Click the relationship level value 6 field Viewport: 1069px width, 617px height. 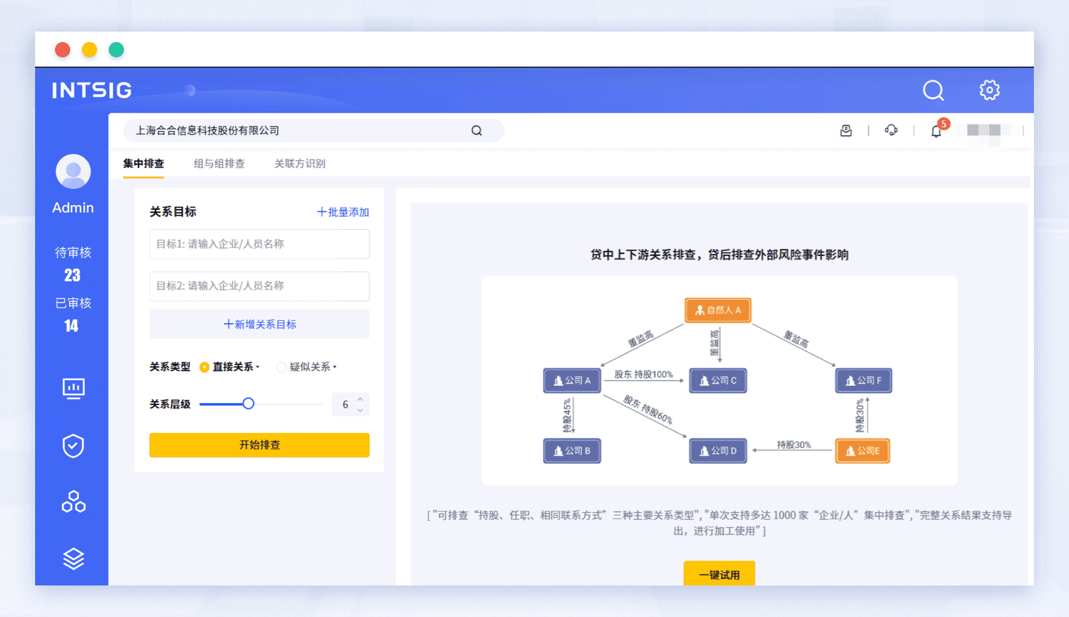pyautogui.click(x=345, y=404)
